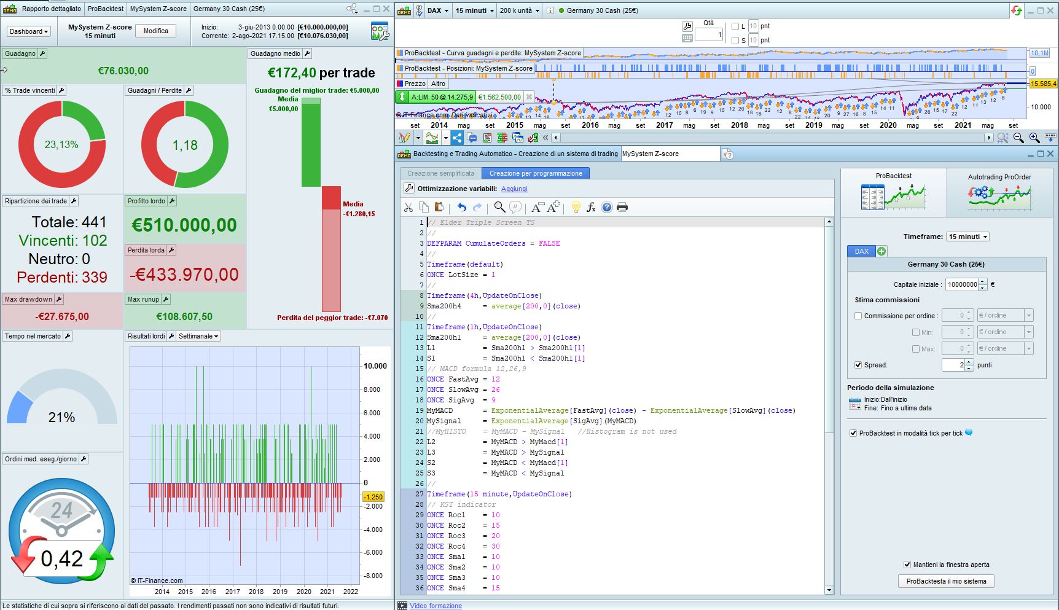Expand the Timeframe 15 minuti dropdown in ProBacktest panel
The image size is (1059, 610).
pyautogui.click(x=967, y=237)
